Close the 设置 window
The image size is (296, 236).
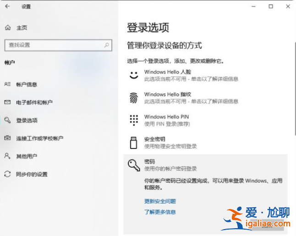pyautogui.click(x=288, y=6)
